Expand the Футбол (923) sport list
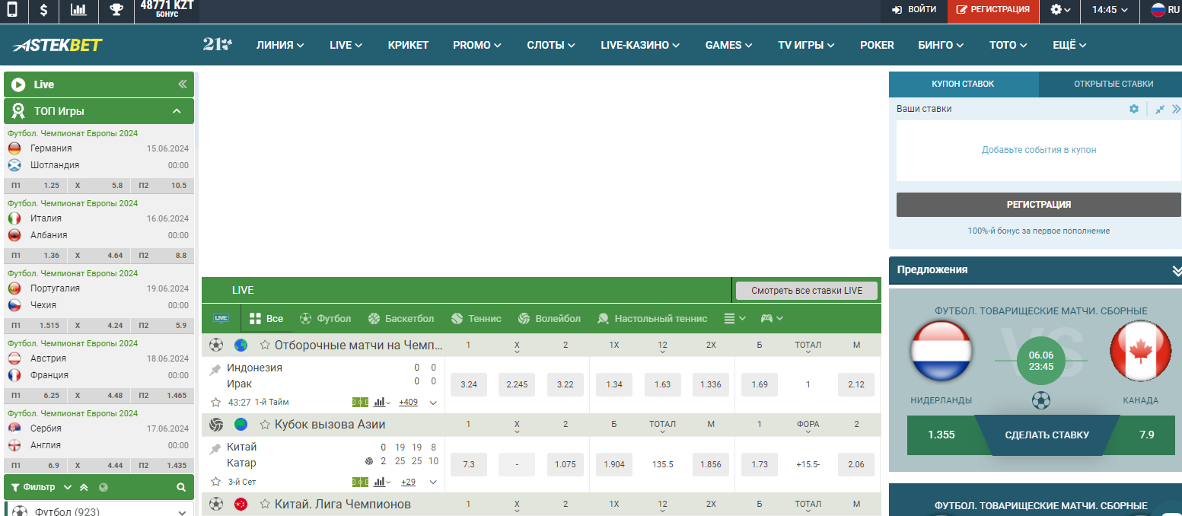 [182, 512]
